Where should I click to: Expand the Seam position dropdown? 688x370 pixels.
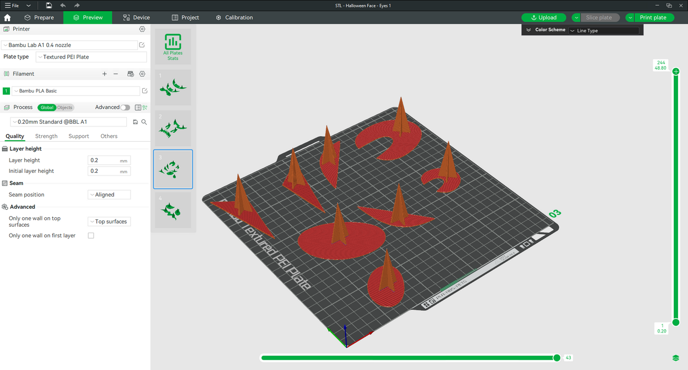click(109, 195)
